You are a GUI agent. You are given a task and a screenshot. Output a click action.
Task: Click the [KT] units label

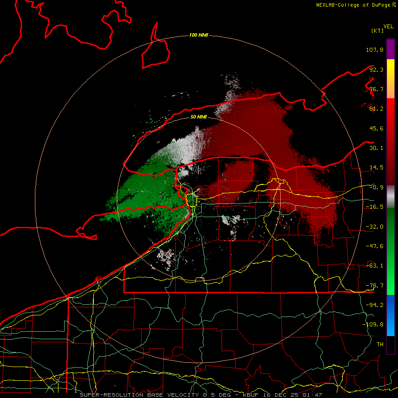377,31
